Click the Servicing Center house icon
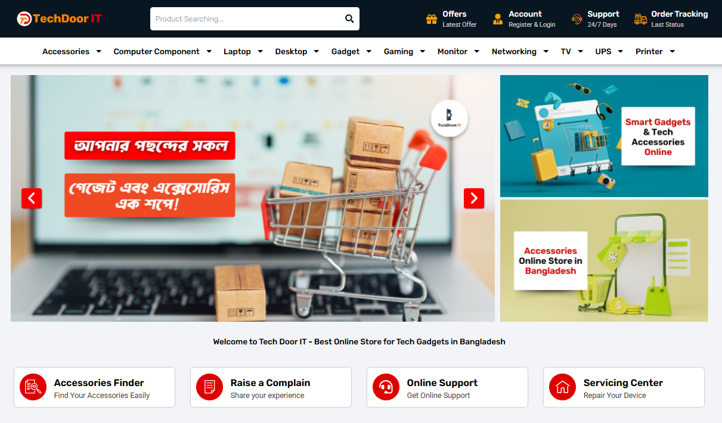 pyautogui.click(x=562, y=387)
